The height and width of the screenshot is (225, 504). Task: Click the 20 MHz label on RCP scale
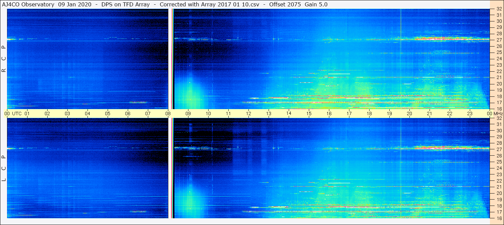coord(499,84)
